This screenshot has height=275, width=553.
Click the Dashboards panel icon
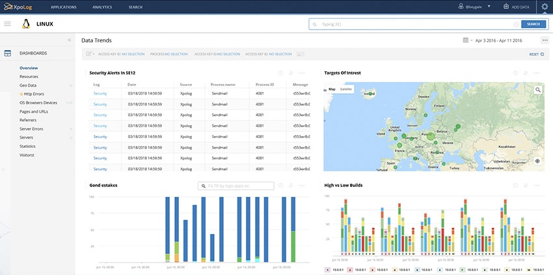pos(7,53)
